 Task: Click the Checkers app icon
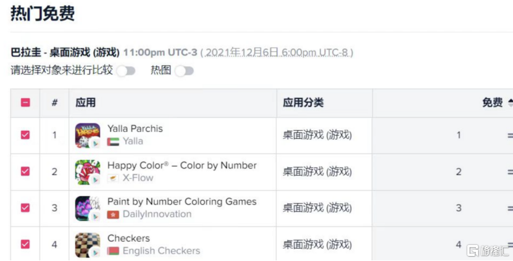pyautogui.click(x=87, y=244)
